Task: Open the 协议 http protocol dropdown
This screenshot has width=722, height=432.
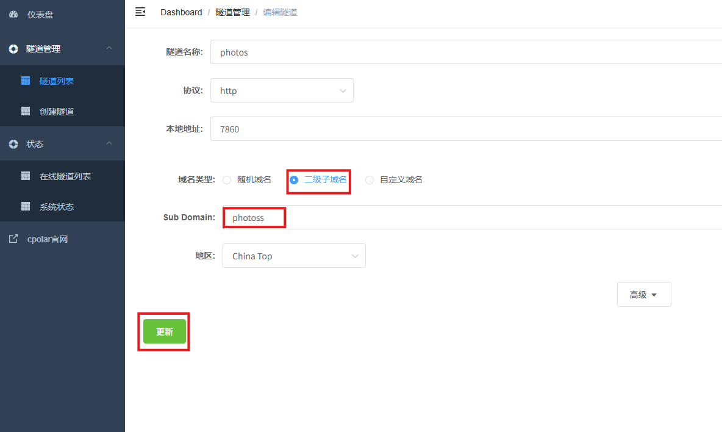Action: pos(282,90)
